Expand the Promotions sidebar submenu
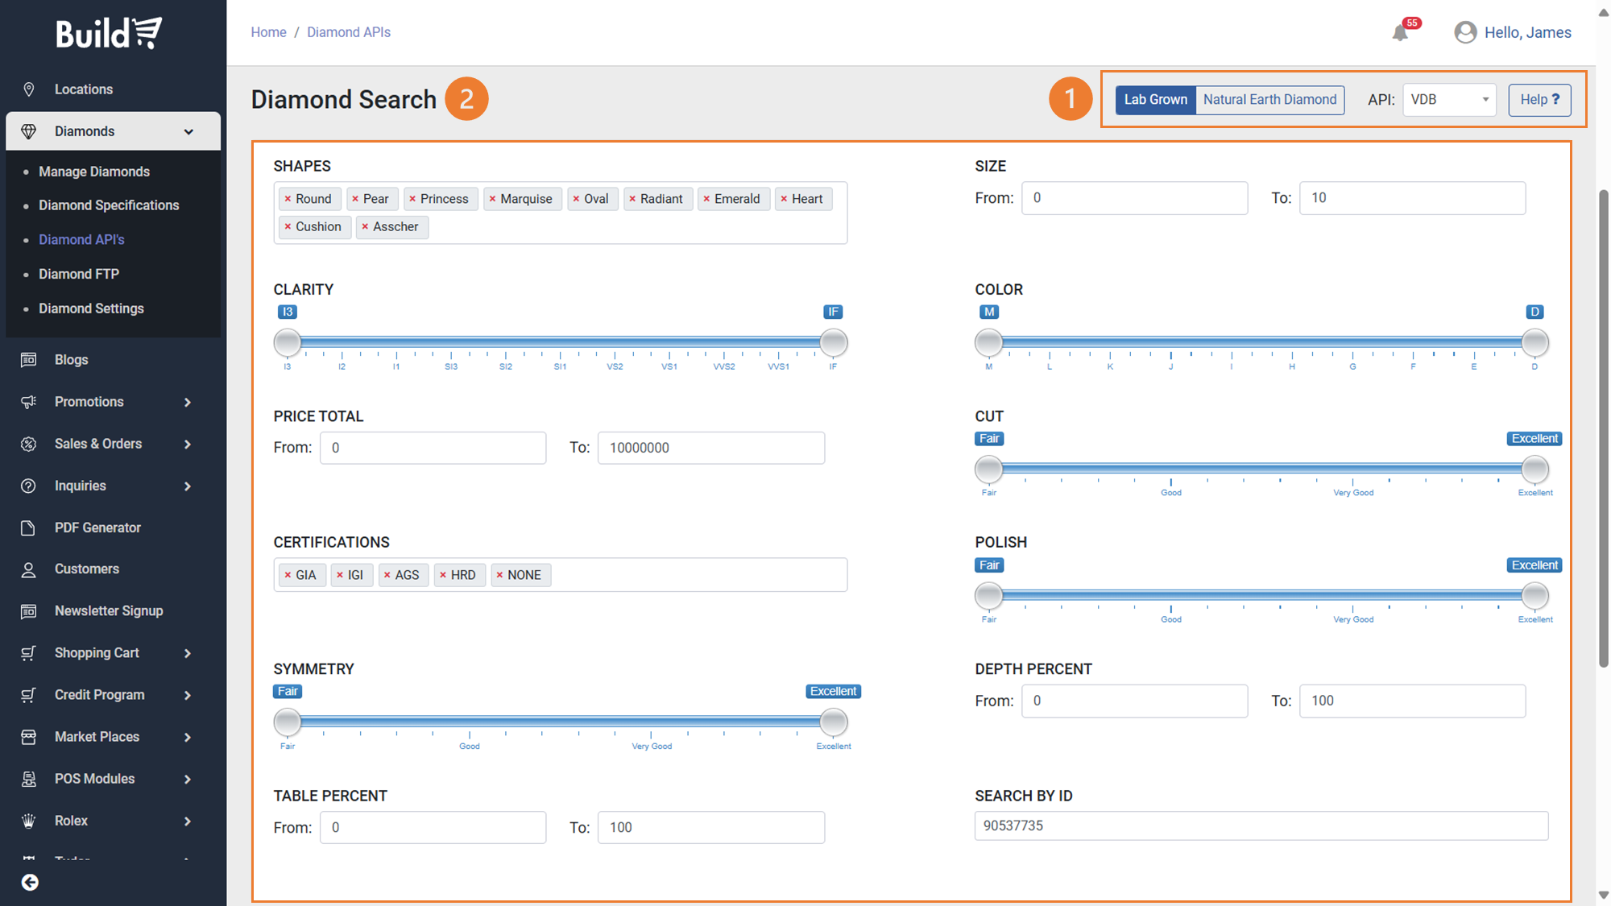1611x906 pixels. click(x=187, y=402)
